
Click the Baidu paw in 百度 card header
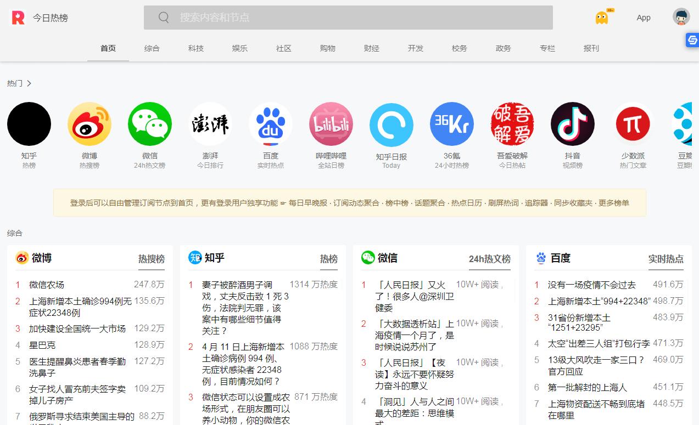point(541,258)
